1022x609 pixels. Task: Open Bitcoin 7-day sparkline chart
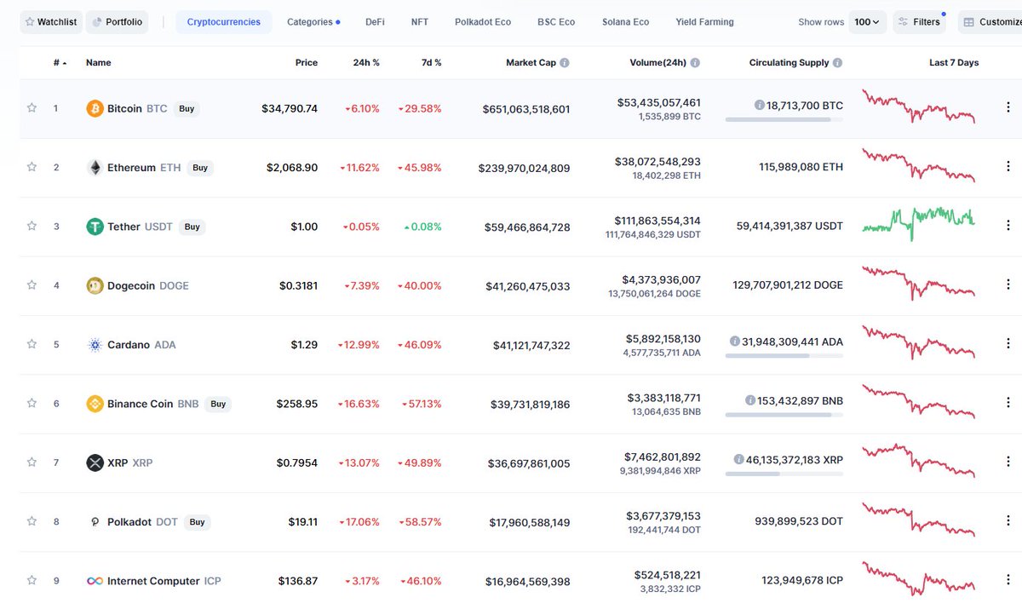[919, 108]
